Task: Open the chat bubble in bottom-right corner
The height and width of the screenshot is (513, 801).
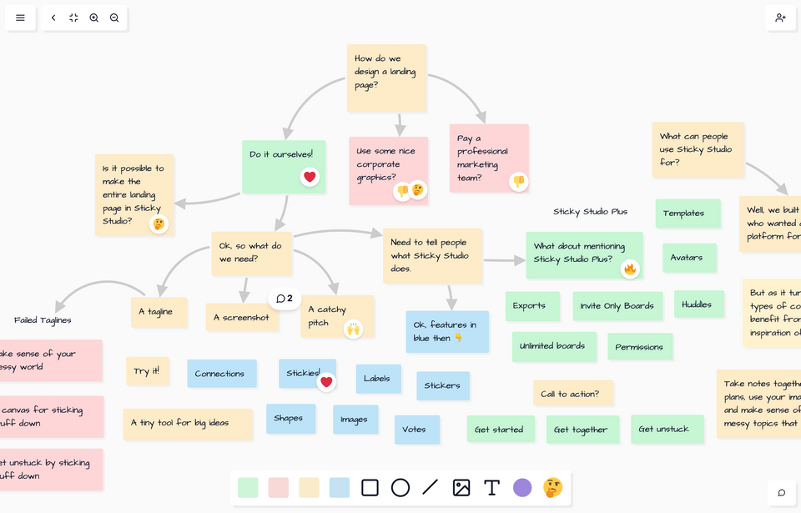Action: [x=781, y=493]
